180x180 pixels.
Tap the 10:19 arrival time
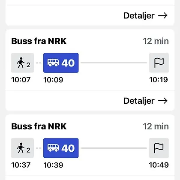coord(159,80)
